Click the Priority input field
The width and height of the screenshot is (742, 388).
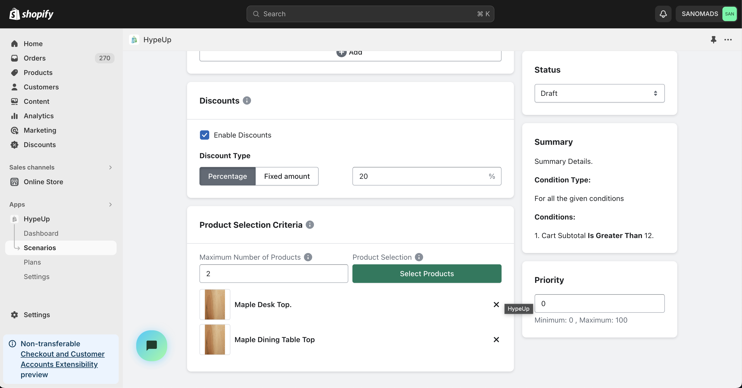tap(599, 303)
